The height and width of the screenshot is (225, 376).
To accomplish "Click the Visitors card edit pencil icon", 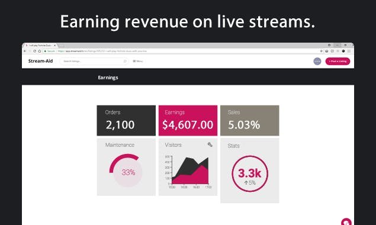I will tap(210, 144).
